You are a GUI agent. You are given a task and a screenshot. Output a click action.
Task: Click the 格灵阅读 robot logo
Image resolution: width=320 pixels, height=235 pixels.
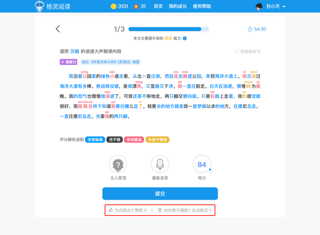click(39, 6)
